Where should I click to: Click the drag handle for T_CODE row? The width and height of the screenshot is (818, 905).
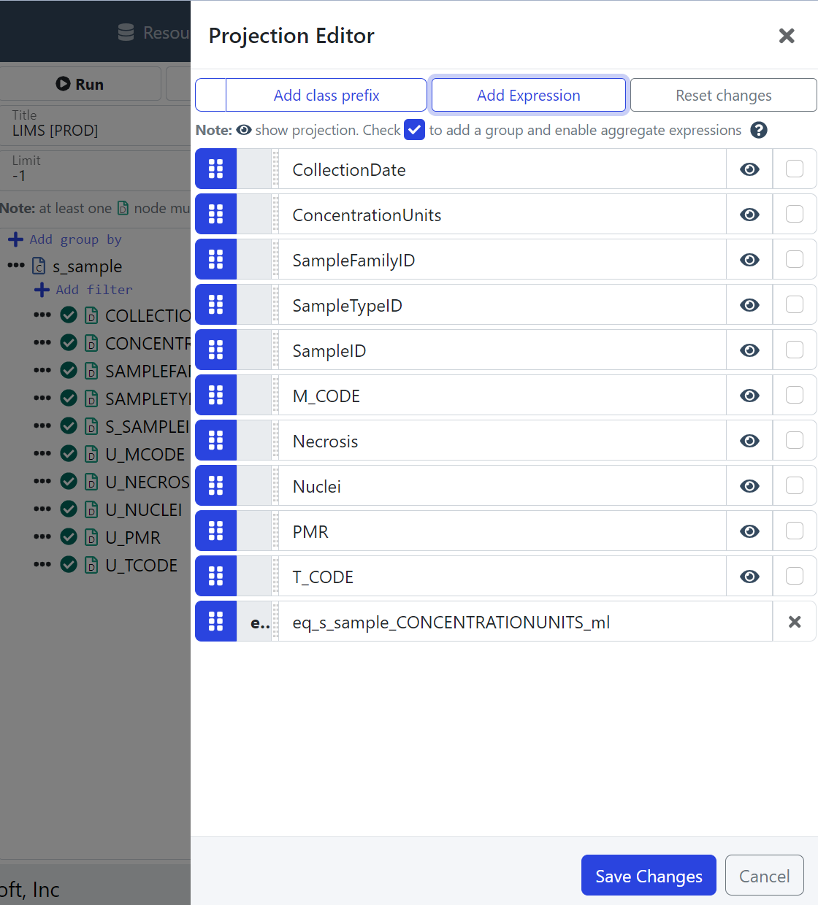coord(215,577)
